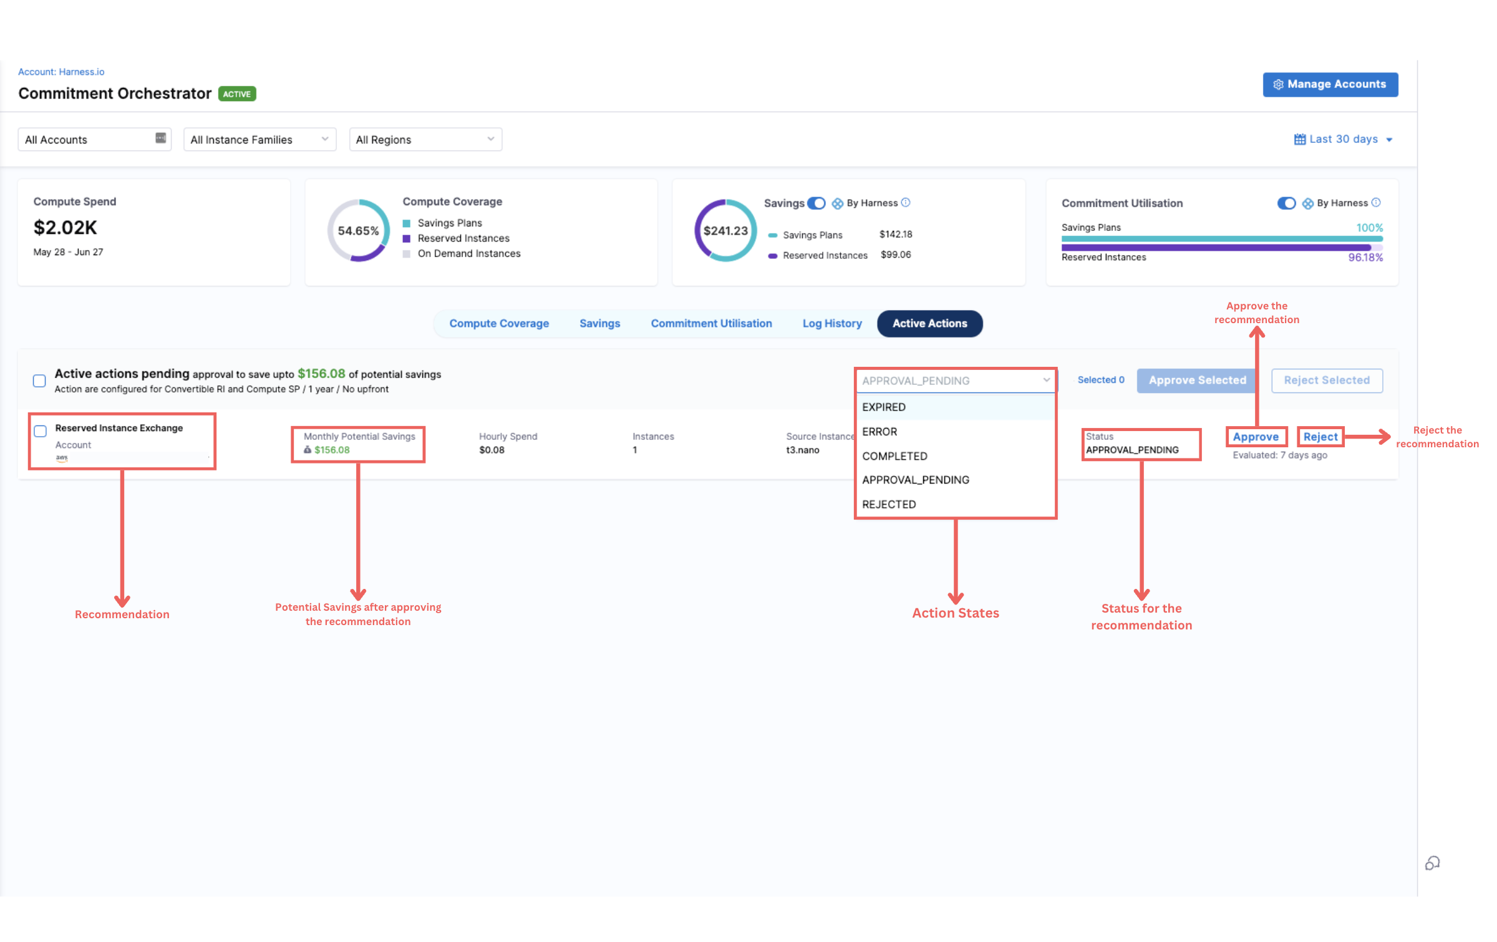This screenshot has height=942, width=1497.
Task: Click the Harness logo icon in Commitment Utilisation card
Action: point(1307,203)
